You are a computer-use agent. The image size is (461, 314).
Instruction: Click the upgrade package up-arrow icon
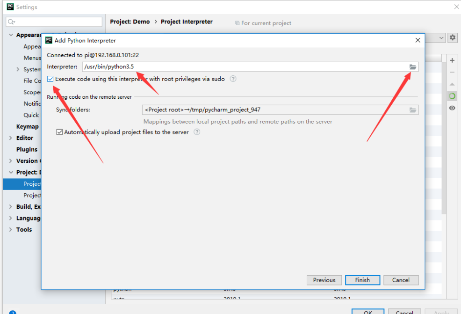click(x=452, y=84)
